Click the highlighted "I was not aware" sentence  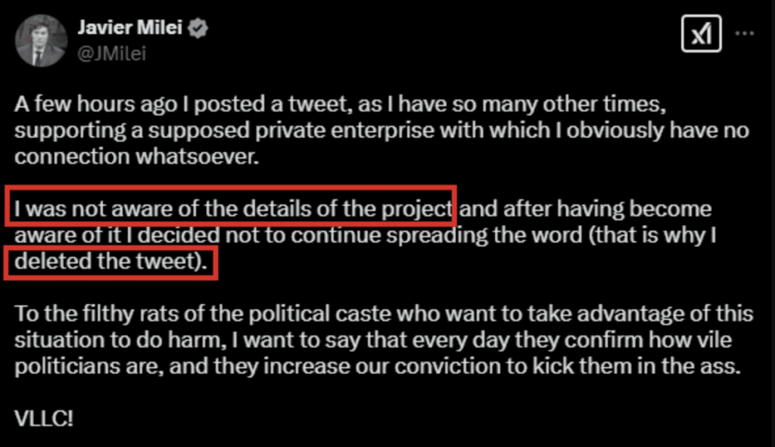pos(235,207)
